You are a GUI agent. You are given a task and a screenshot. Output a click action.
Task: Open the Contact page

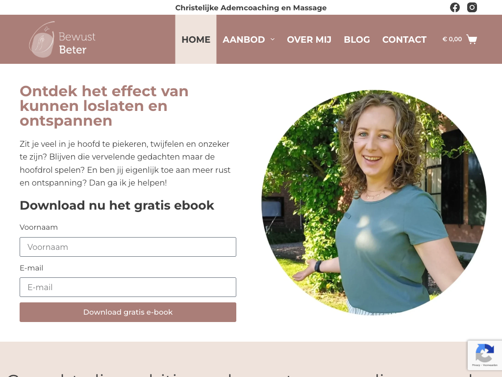tap(404, 39)
